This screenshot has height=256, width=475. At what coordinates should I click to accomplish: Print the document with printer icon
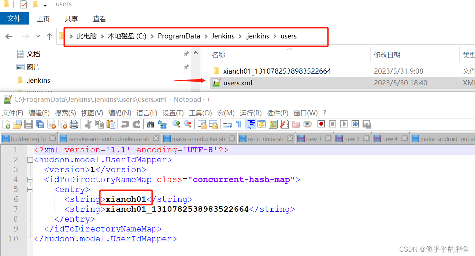pos(74,124)
